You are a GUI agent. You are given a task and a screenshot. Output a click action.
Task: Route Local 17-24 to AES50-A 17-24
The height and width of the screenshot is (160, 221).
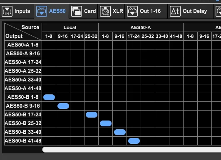click(x=77, y=62)
